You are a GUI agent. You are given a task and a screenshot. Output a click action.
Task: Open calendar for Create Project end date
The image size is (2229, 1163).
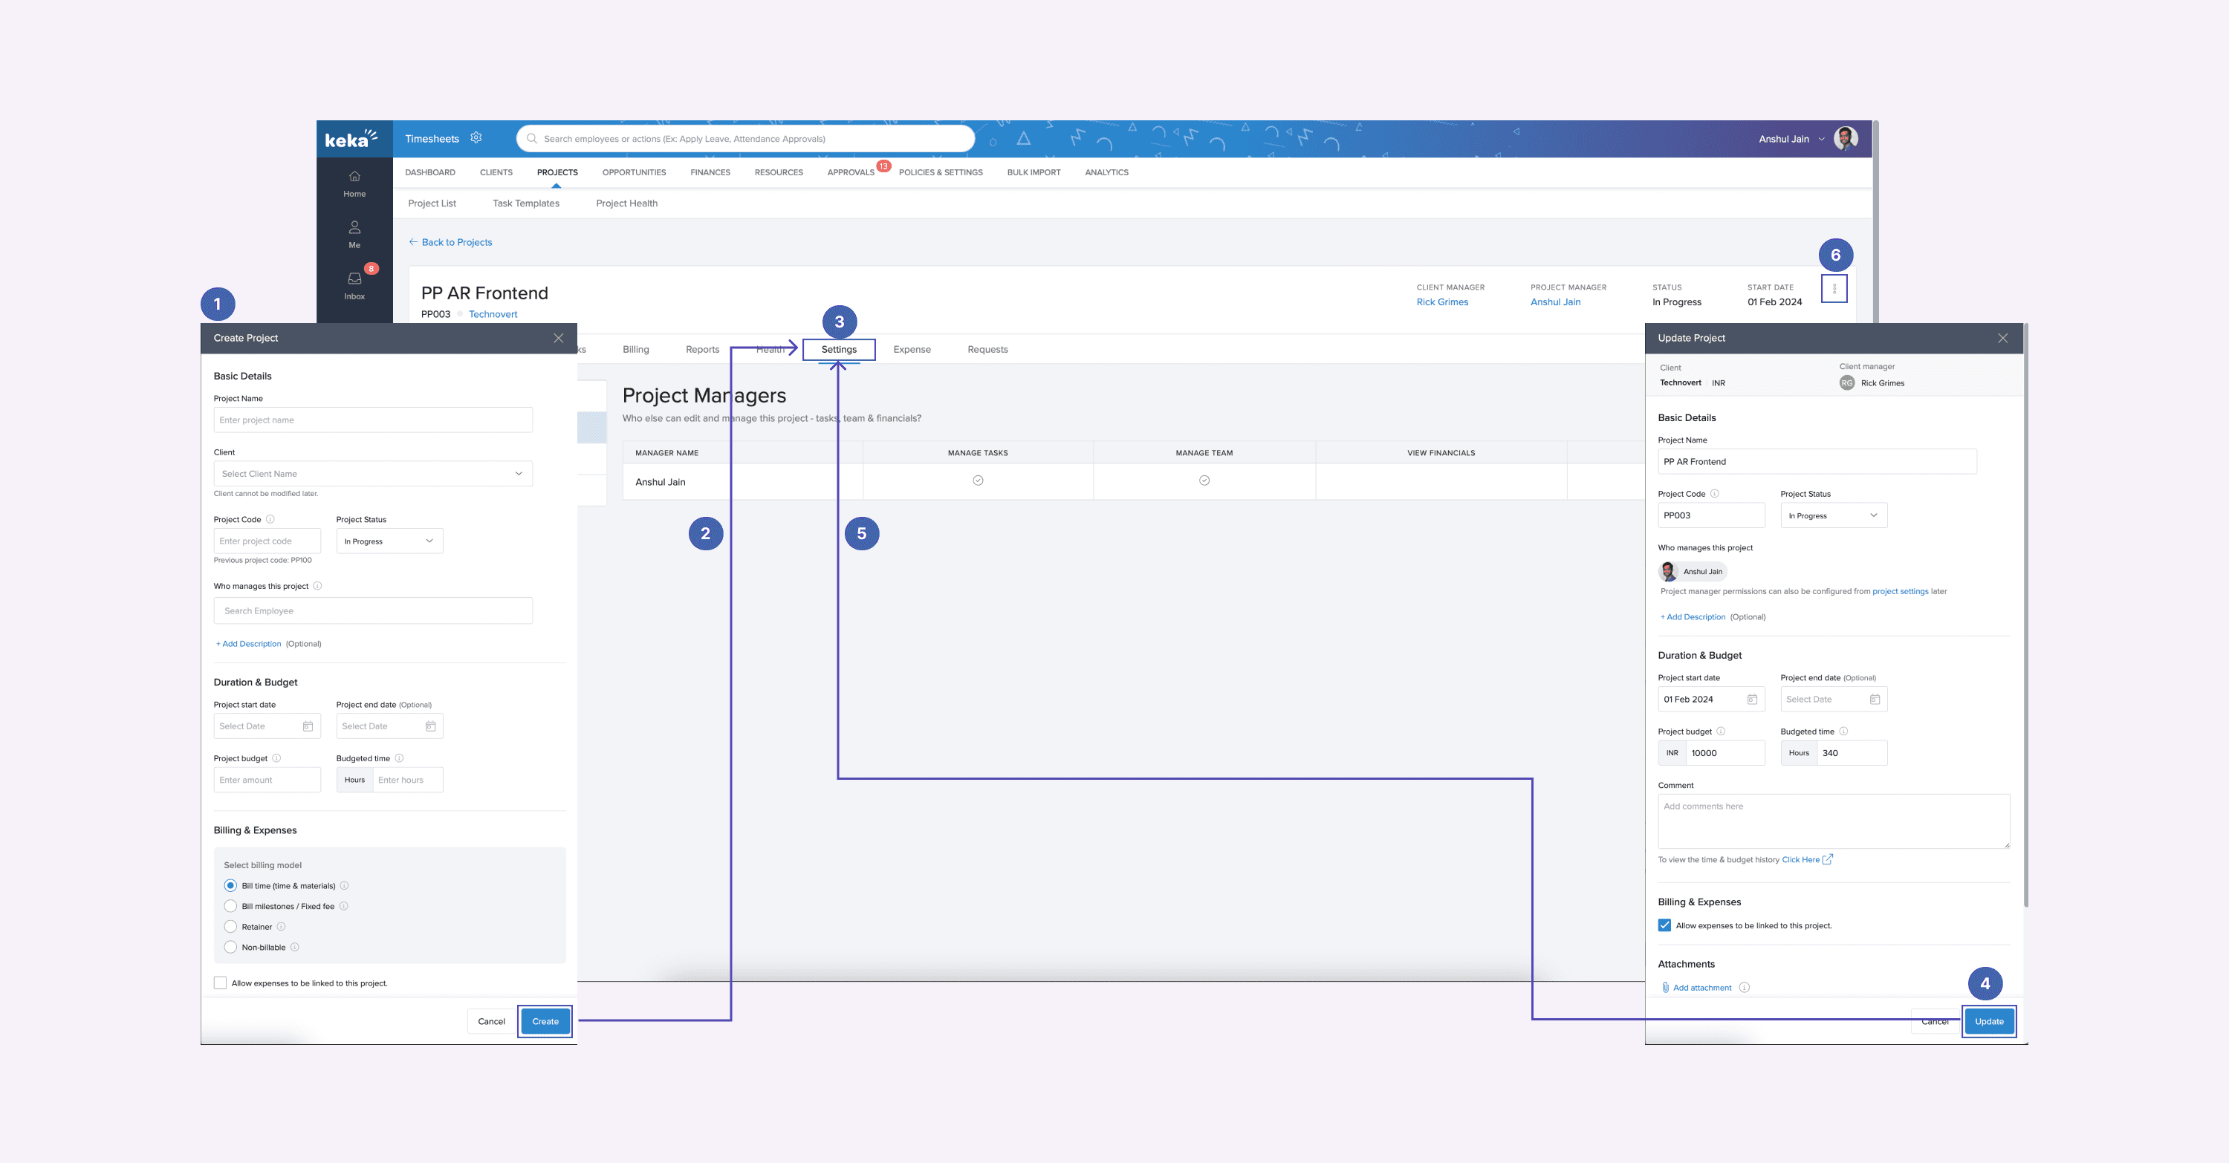click(430, 726)
